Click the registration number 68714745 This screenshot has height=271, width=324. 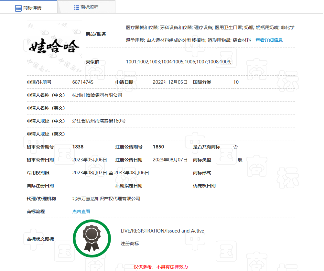pos(83,82)
